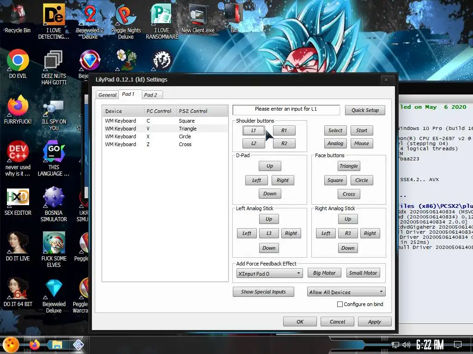Bind the R1 shoulder button
The width and height of the screenshot is (473, 354).
click(284, 130)
